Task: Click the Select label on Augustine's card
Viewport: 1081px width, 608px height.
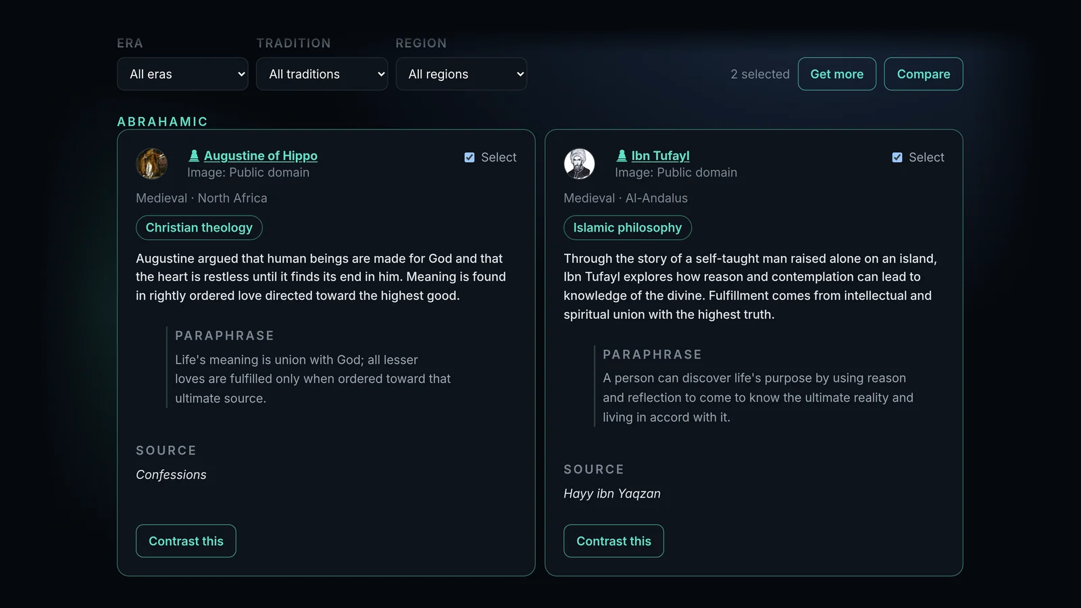Action: [x=499, y=157]
